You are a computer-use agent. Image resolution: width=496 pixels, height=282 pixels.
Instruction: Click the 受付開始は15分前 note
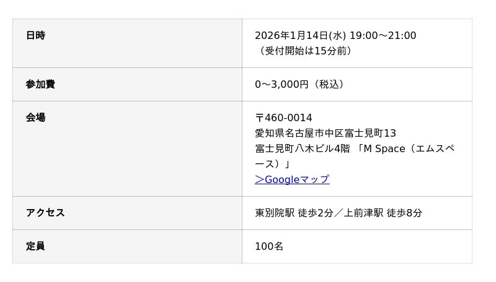(x=305, y=51)
